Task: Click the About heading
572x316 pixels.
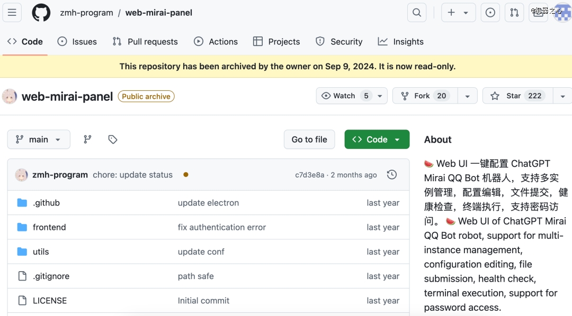Action: tap(438, 140)
